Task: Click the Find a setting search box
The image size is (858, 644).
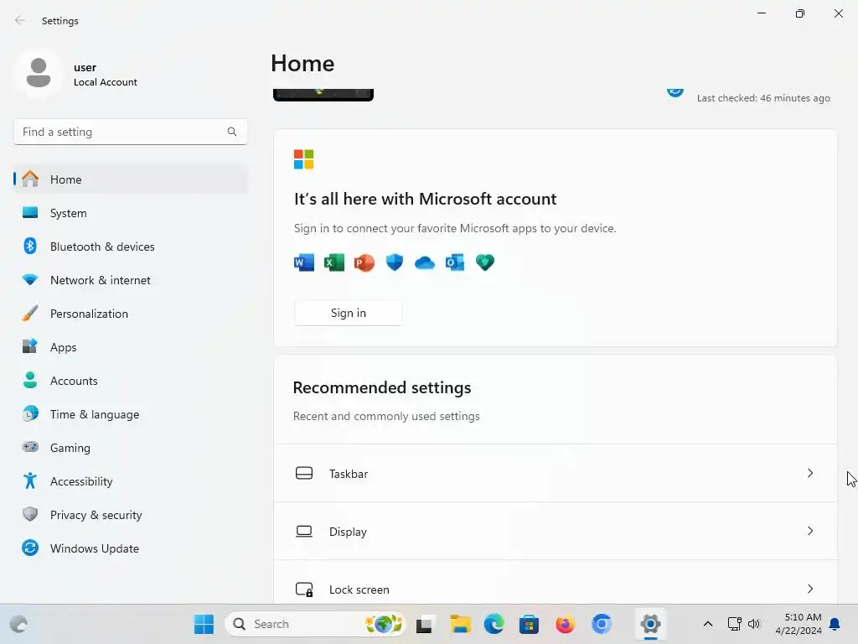Action: point(130,132)
